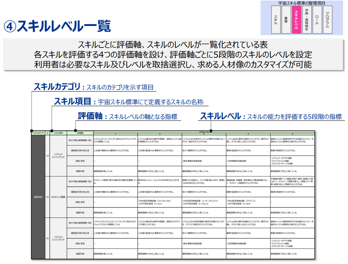
Task: Switch to the プログラム tab
Action: pos(327,20)
